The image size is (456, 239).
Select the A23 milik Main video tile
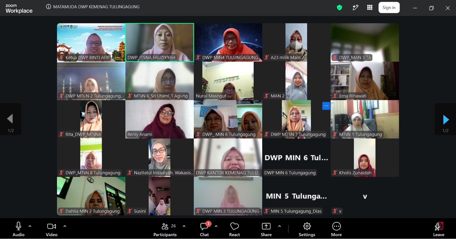pos(296,42)
